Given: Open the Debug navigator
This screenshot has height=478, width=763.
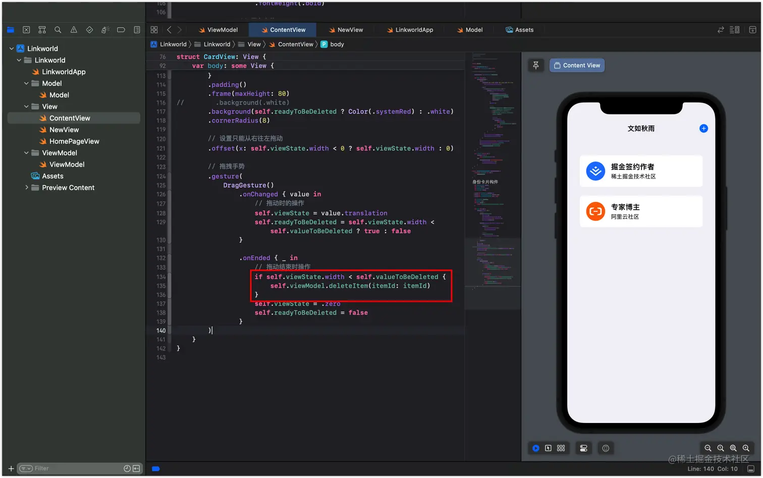Looking at the screenshot, I should [x=105, y=30].
